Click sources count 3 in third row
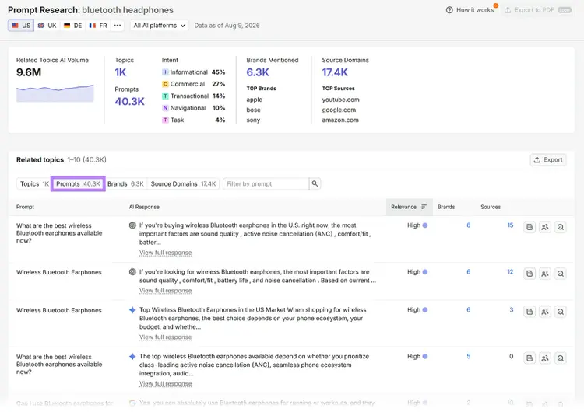This screenshot has width=584, height=412. pyautogui.click(x=512, y=309)
